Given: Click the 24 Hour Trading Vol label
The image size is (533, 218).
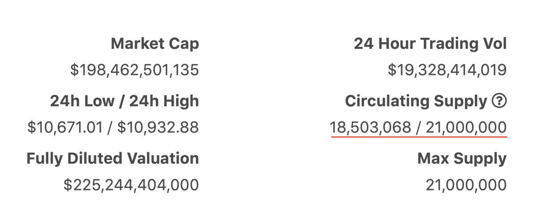Looking at the screenshot, I should pyautogui.click(x=430, y=44).
